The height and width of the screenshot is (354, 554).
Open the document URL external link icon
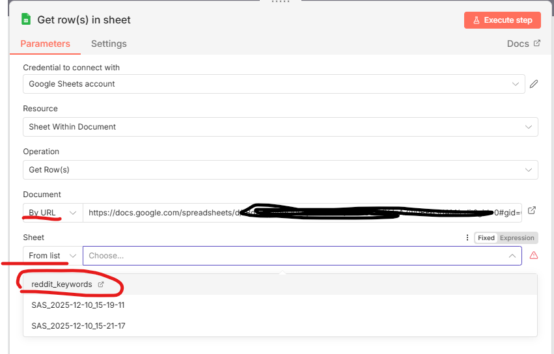point(532,211)
